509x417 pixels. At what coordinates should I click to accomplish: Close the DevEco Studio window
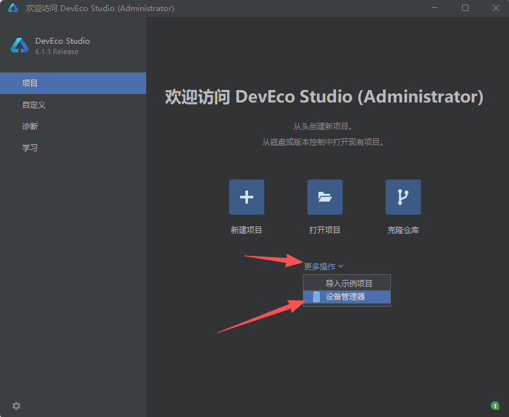point(496,8)
